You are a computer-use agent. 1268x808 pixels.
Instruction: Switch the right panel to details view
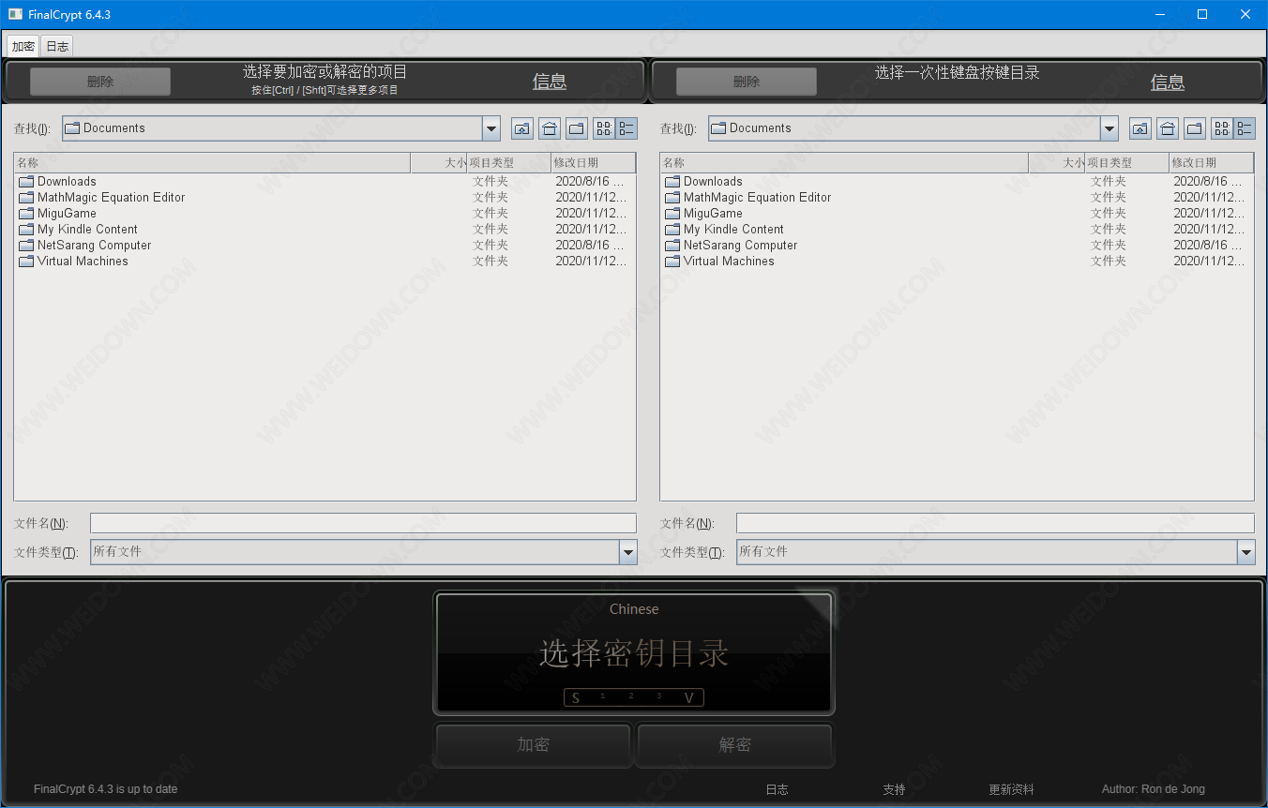[1245, 128]
